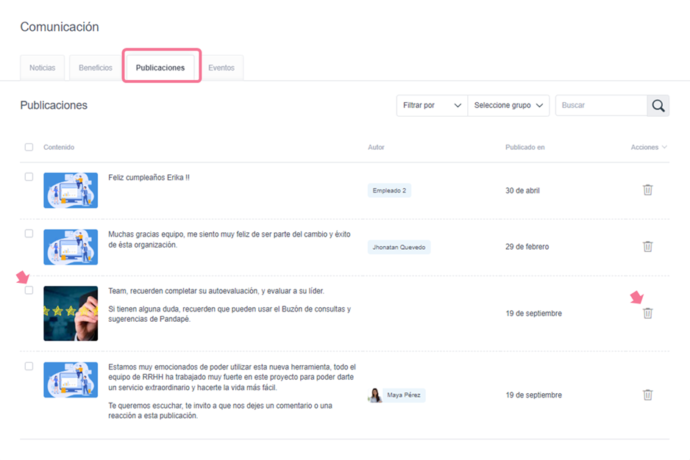Click the 'Jhonatan Quevedo' author tag

[x=399, y=247]
